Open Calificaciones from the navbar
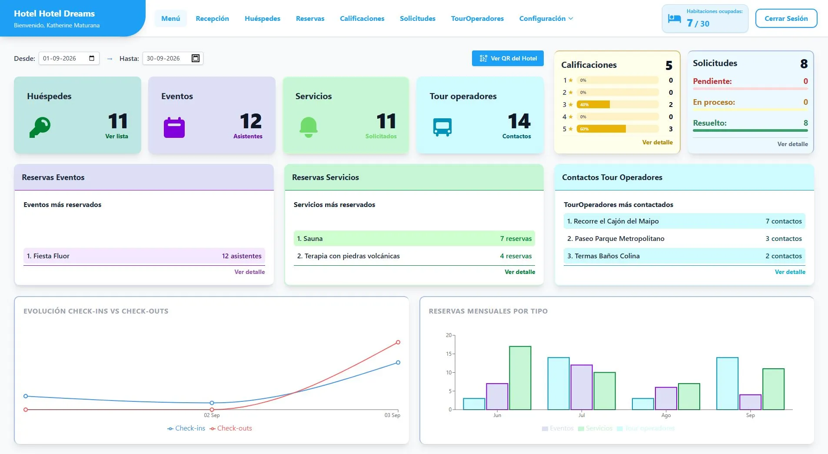 [362, 19]
